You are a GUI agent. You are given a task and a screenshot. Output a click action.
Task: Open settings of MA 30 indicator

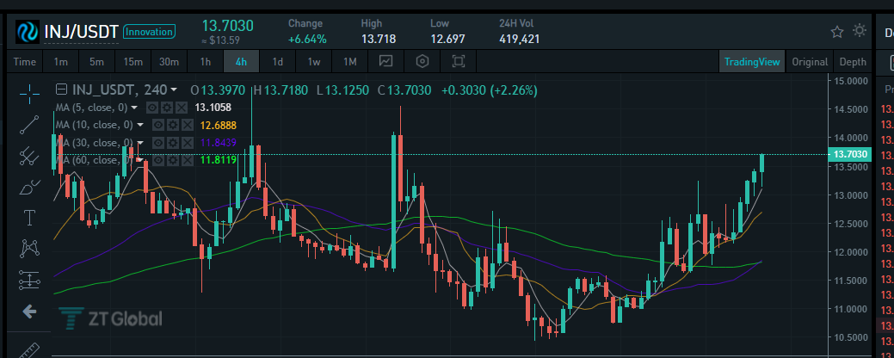point(172,143)
